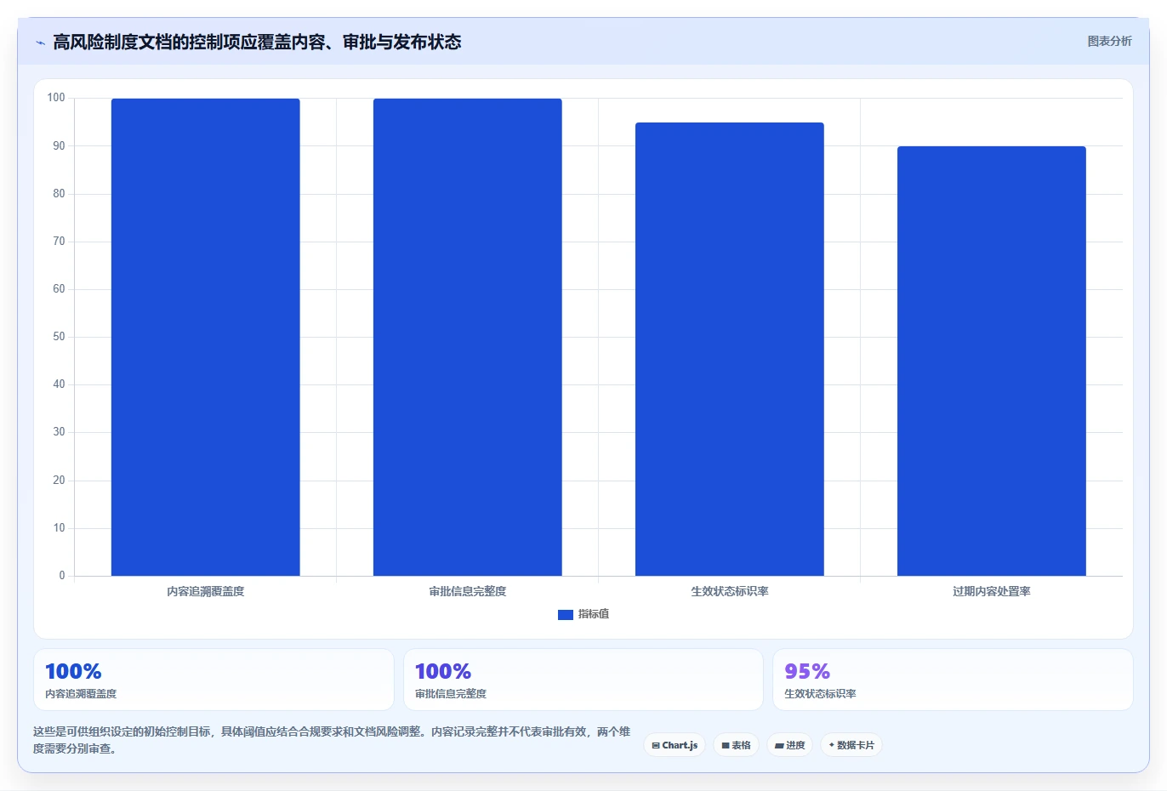Click the lightning icon beside the title
1167x791 pixels.
click(x=40, y=43)
